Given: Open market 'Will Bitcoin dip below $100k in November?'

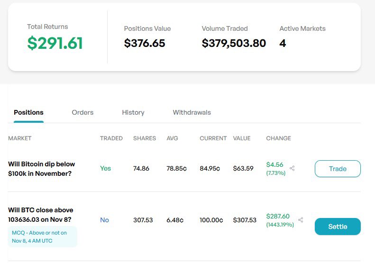Looking at the screenshot, I should point(42,169).
